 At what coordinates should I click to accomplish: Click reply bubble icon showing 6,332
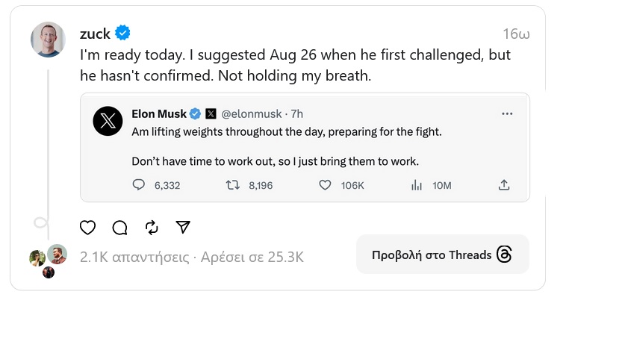click(x=139, y=185)
